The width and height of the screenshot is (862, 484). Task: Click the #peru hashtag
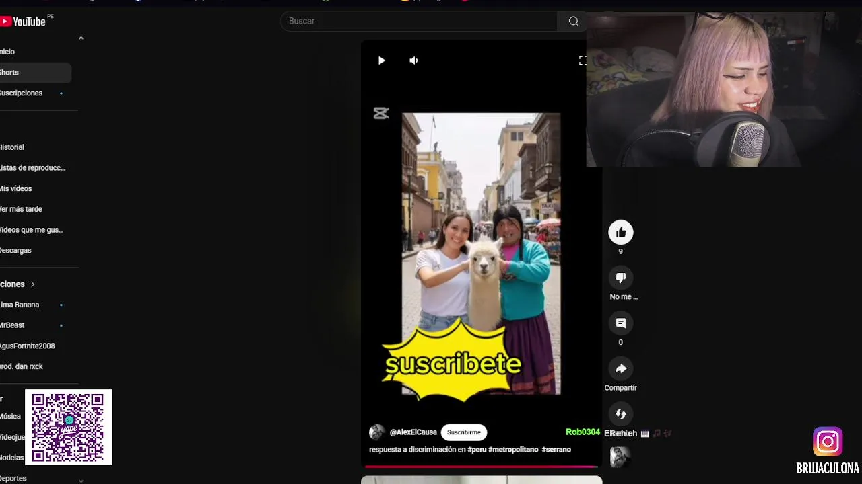point(477,450)
